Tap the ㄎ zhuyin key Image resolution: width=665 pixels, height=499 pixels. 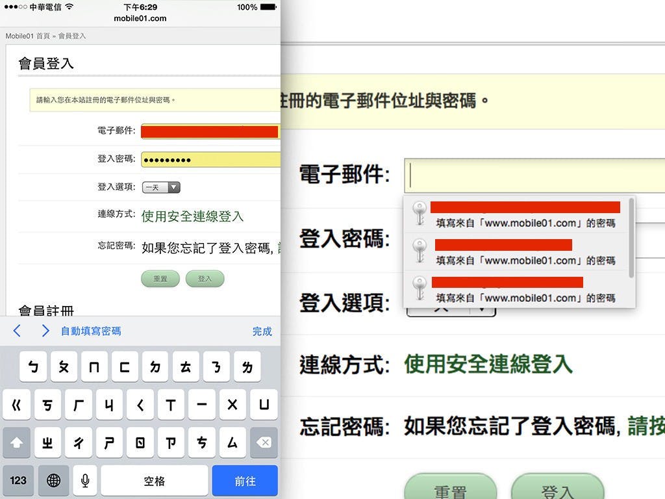47,405
